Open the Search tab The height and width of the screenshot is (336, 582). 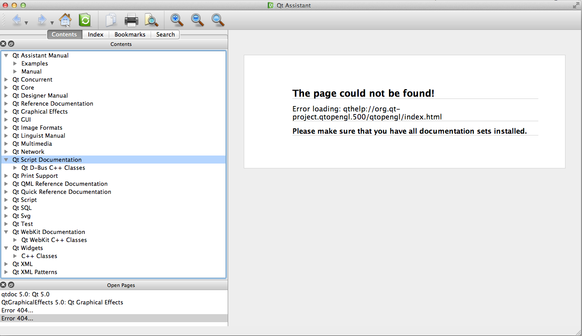coord(165,34)
